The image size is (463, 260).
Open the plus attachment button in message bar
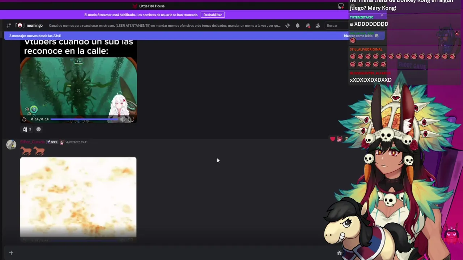point(11,253)
